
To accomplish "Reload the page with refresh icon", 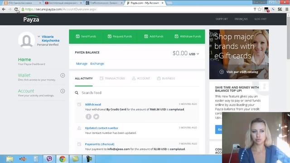I will 16,9.
